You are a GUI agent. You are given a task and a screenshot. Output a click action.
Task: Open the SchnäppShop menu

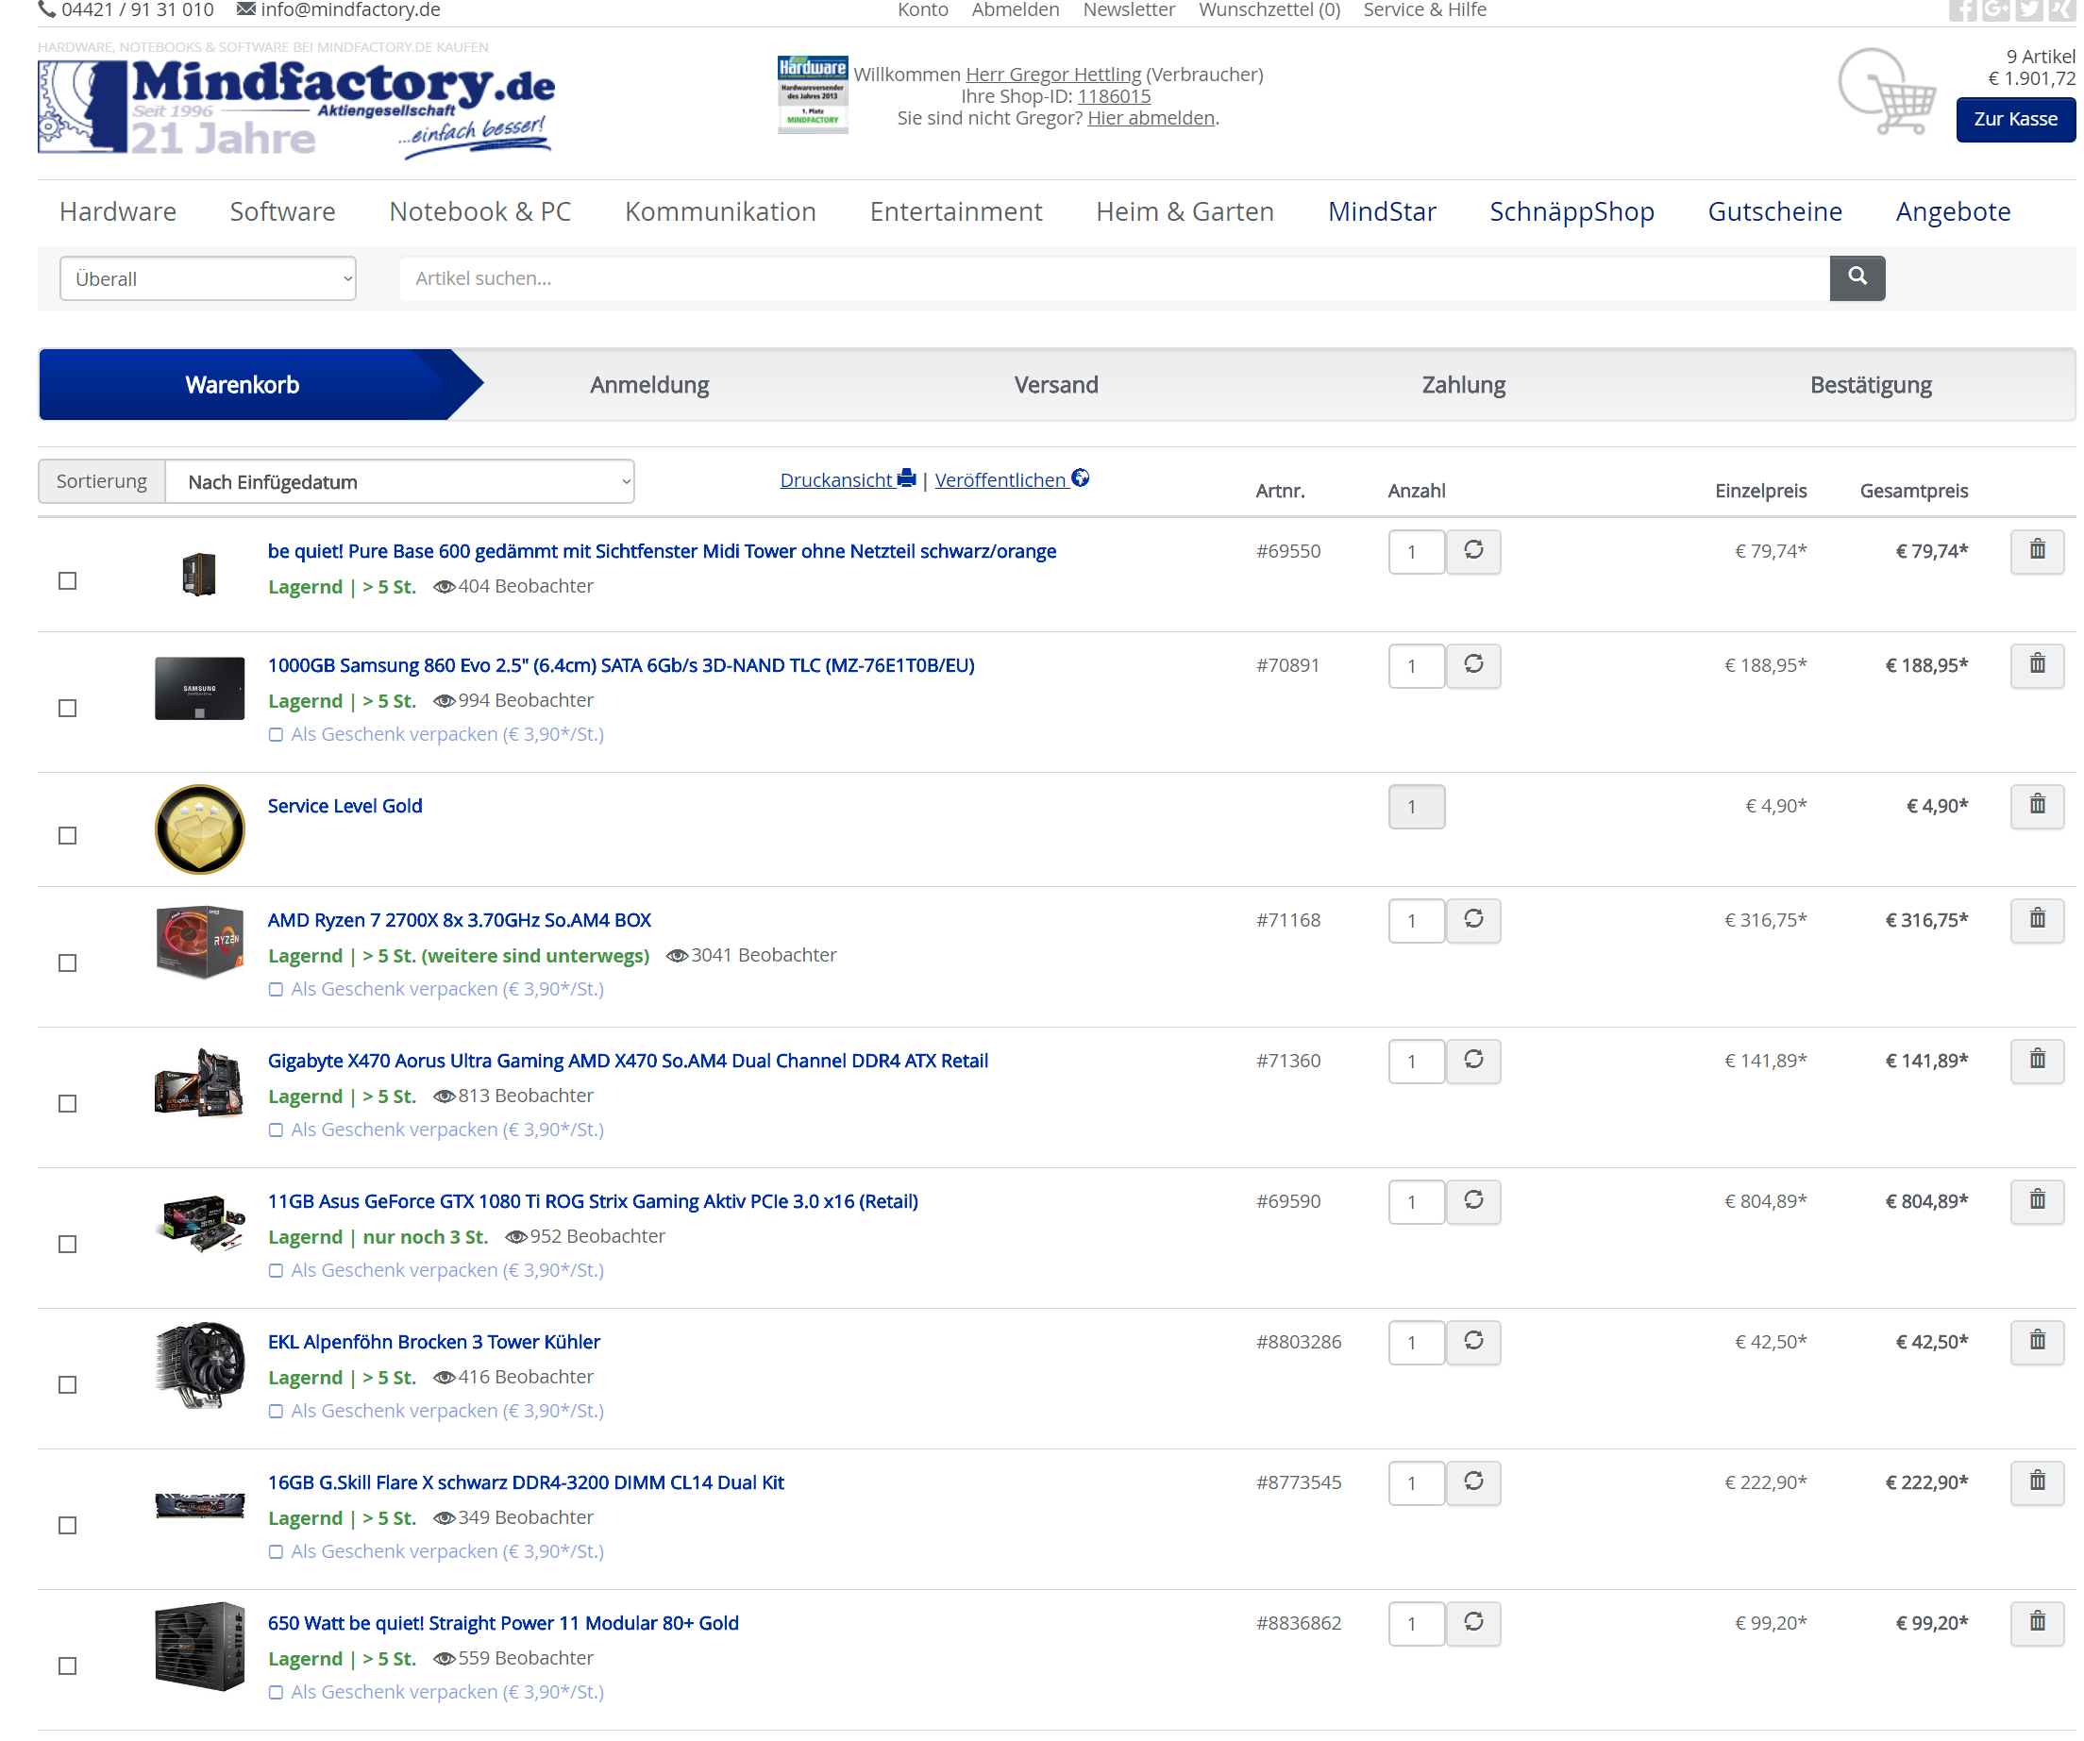(x=1571, y=211)
